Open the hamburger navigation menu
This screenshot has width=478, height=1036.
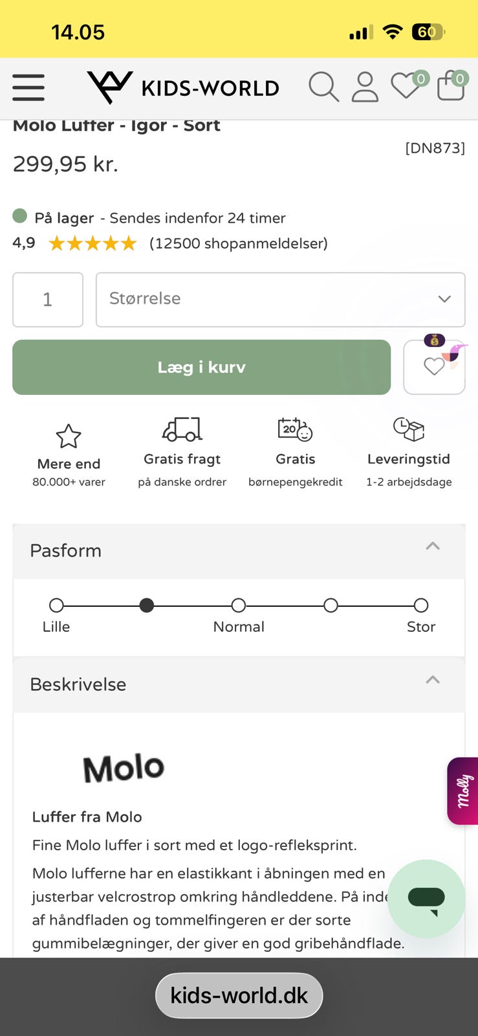(28, 87)
